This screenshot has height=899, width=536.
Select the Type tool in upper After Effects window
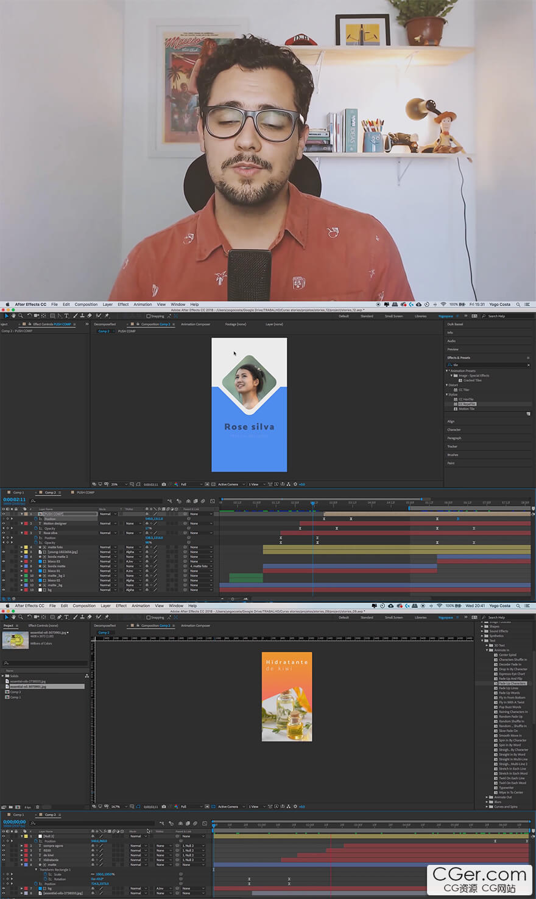tap(66, 316)
